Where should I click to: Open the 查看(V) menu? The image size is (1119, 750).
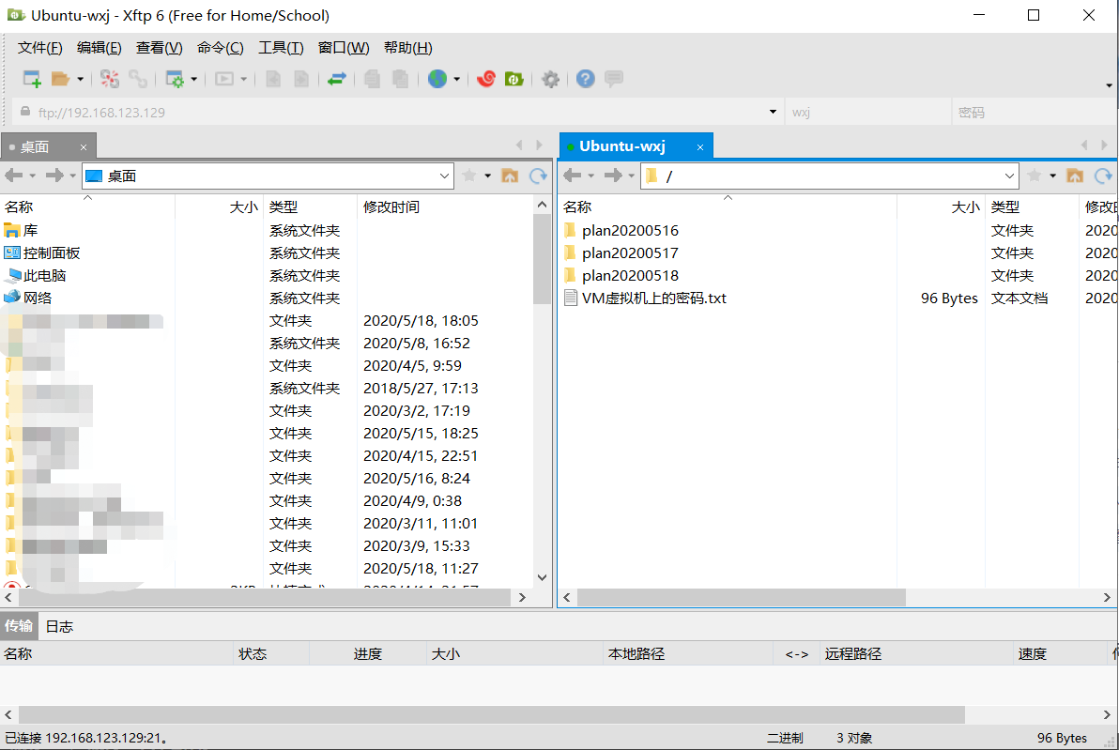point(160,48)
